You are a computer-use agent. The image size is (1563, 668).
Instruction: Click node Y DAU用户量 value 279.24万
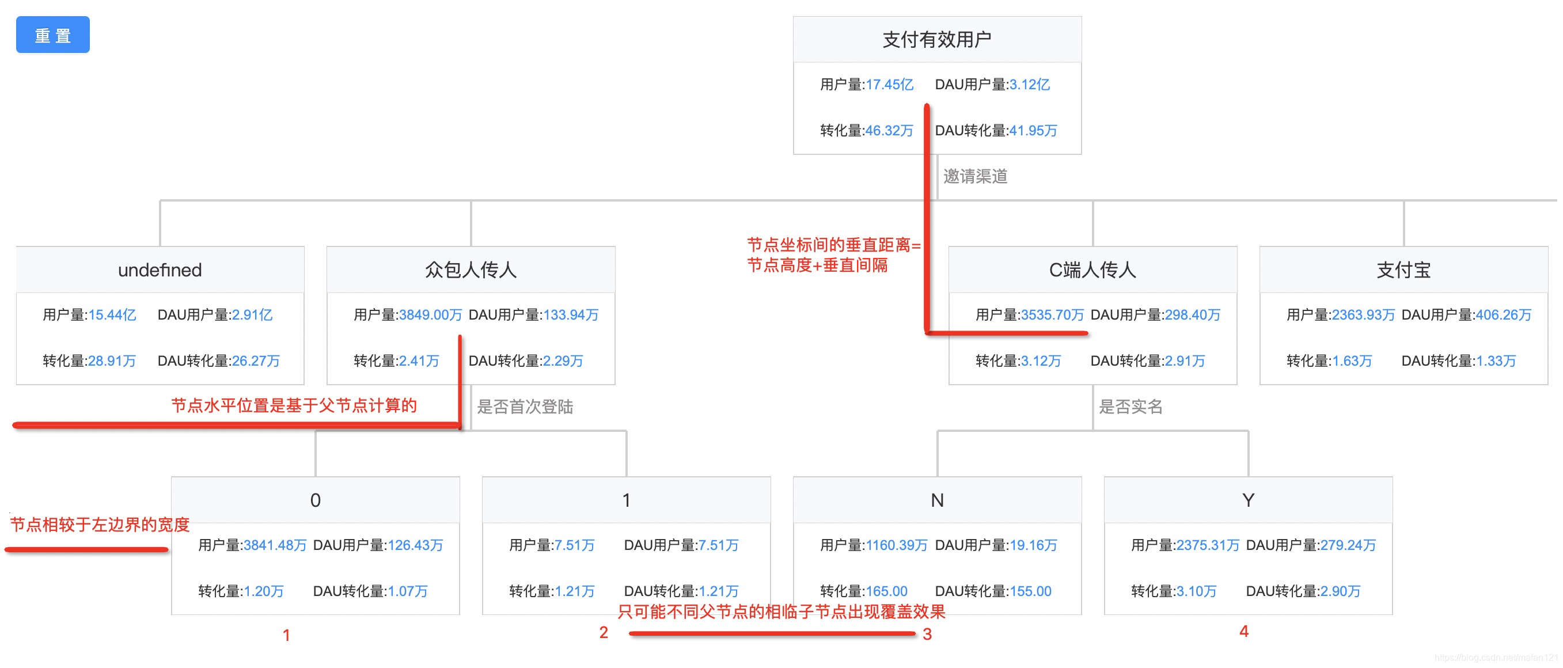[1348, 545]
